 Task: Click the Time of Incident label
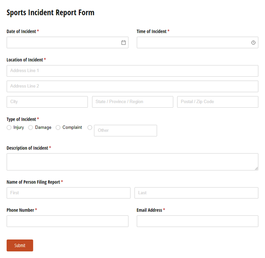(x=151, y=31)
